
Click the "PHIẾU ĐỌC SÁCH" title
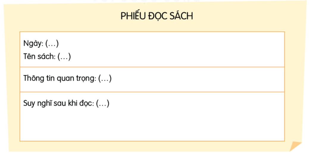pos(157,16)
